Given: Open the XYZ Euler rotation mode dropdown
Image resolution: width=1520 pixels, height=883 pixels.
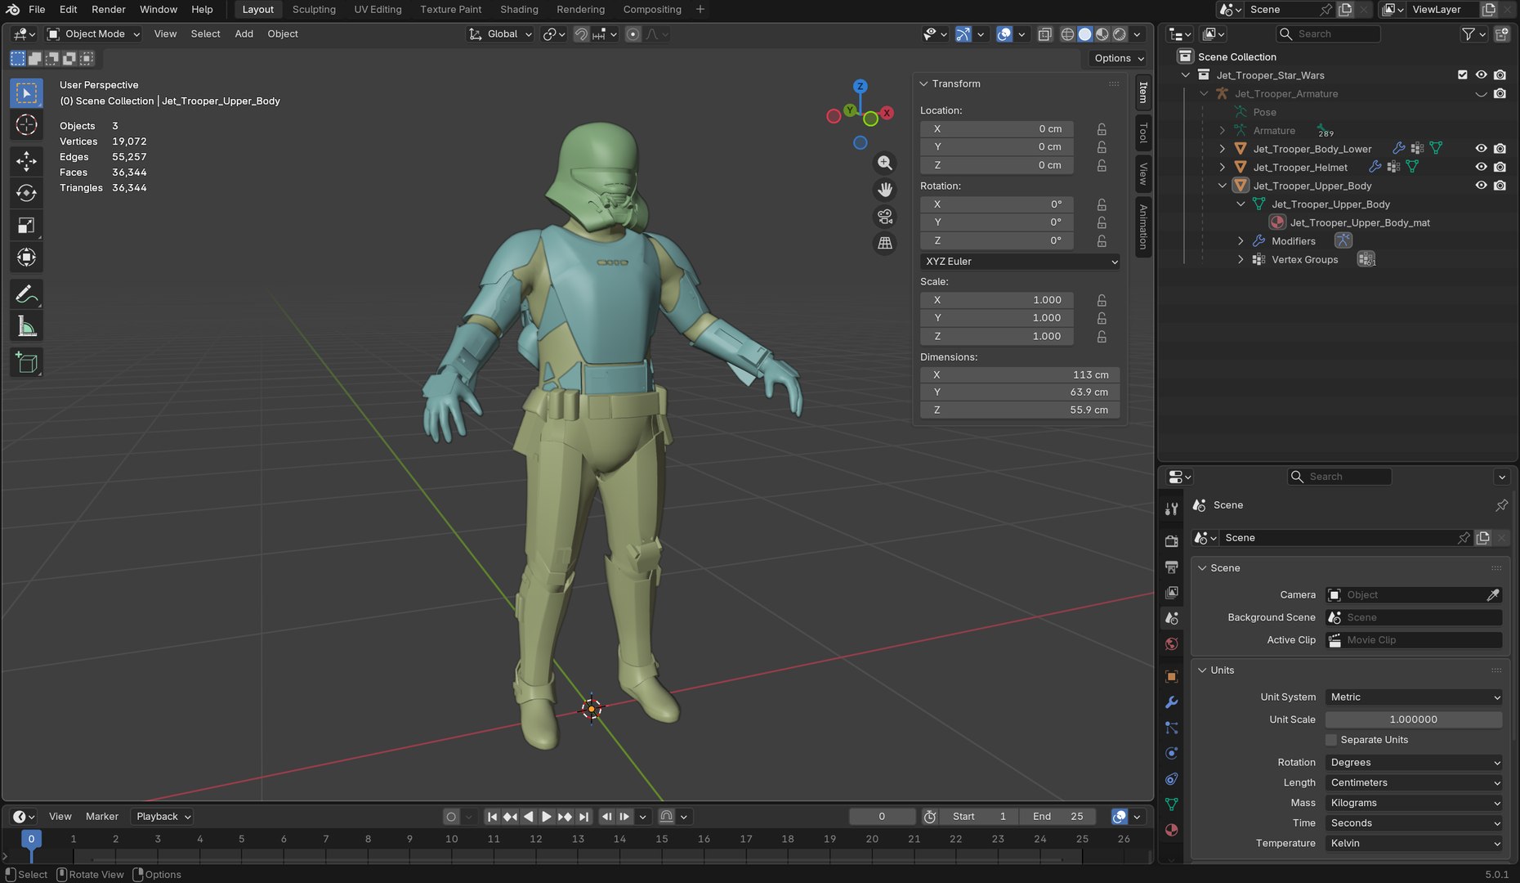Looking at the screenshot, I should tap(1020, 262).
